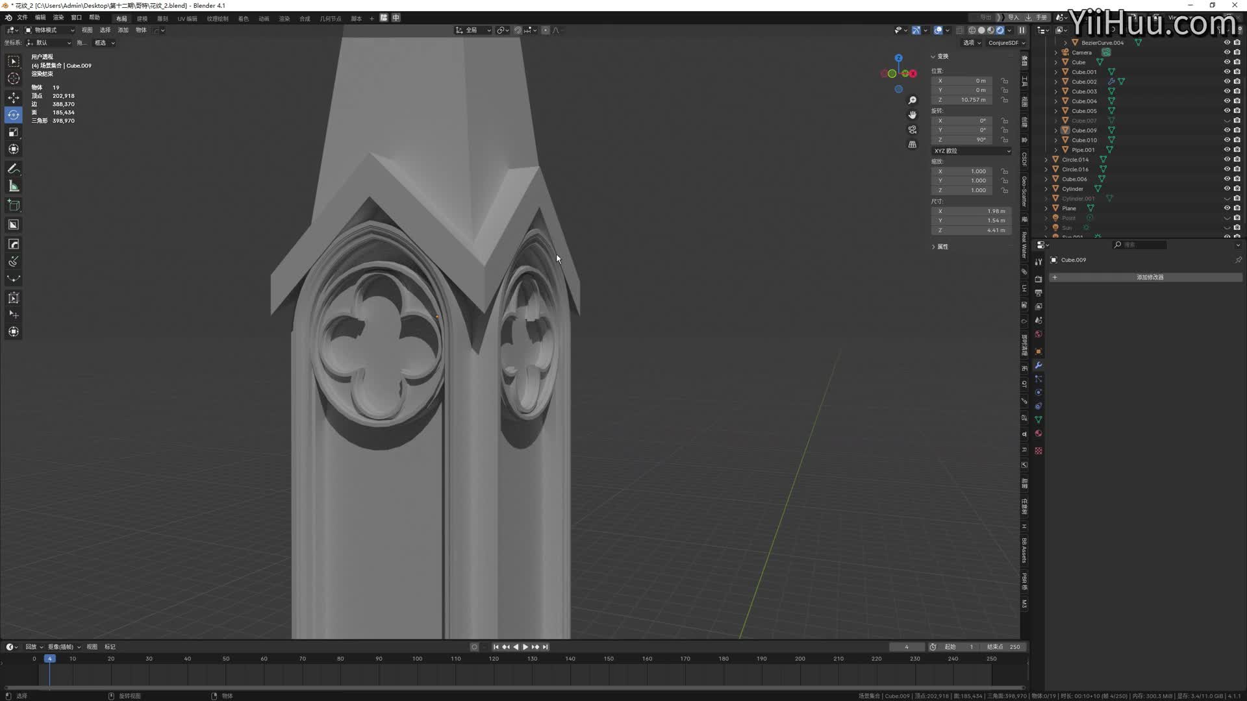The width and height of the screenshot is (1247, 701).
Task: Select the Scale tool
Action: click(x=14, y=132)
